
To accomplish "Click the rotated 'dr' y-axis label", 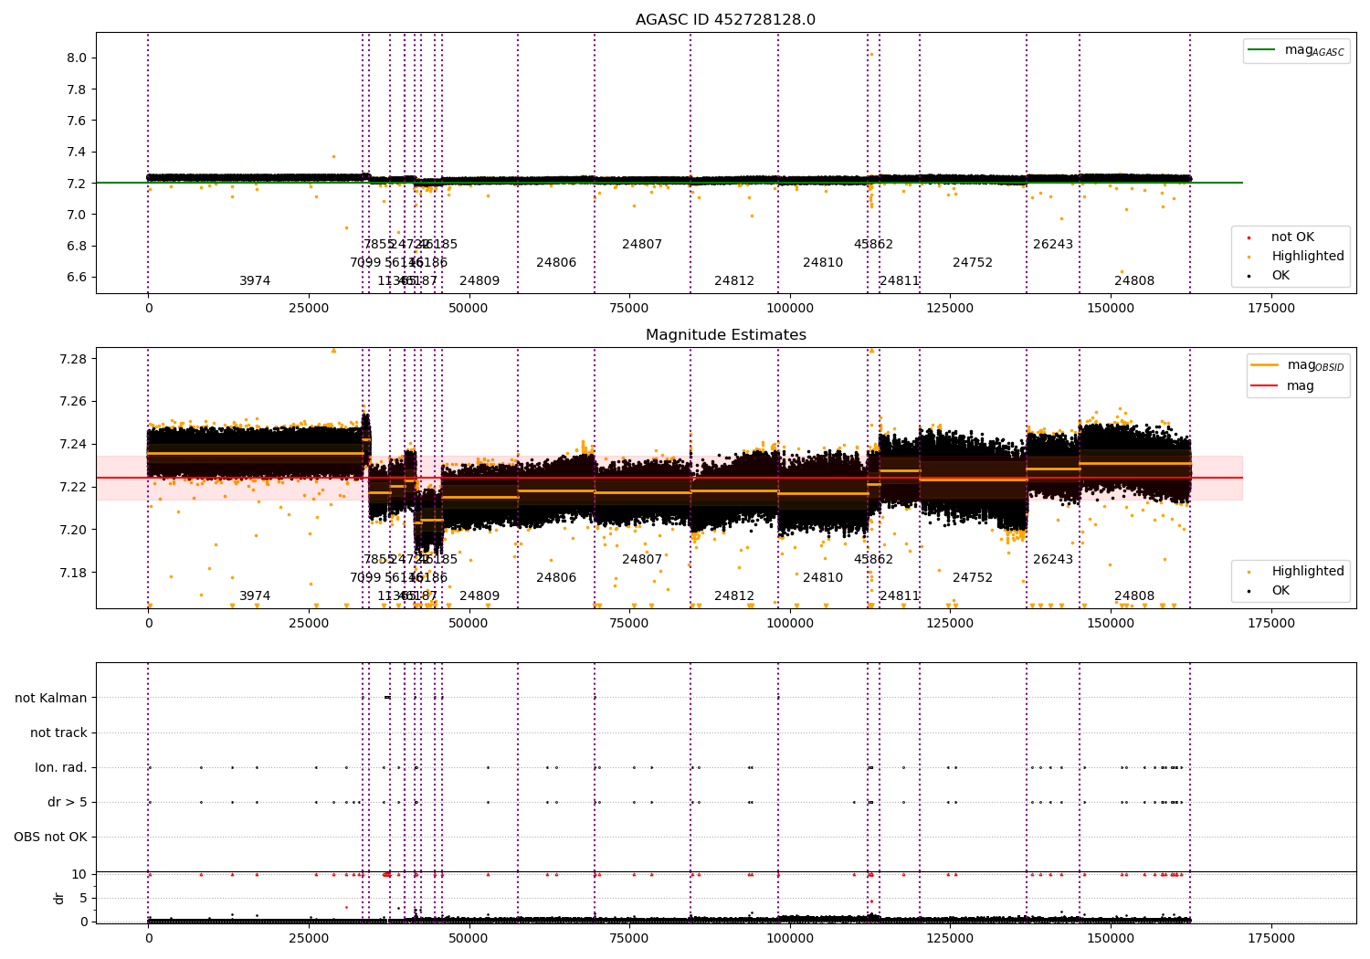I will click(59, 898).
